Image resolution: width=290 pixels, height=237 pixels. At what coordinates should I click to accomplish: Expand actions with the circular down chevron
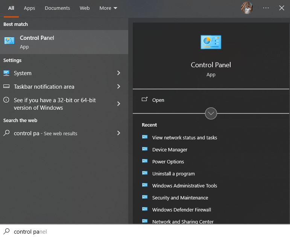pyautogui.click(x=211, y=113)
